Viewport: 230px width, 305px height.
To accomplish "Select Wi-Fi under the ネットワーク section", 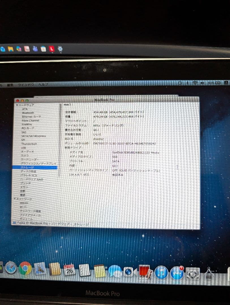I will 23,206.
